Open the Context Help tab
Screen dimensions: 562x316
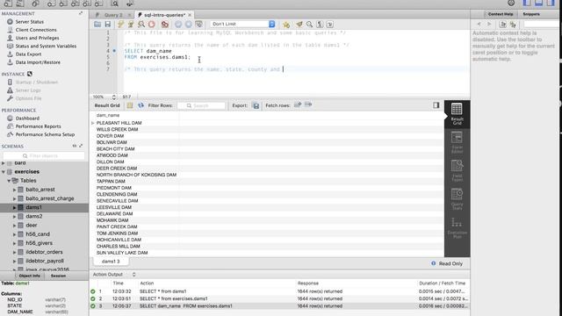pyautogui.click(x=501, y=14)
